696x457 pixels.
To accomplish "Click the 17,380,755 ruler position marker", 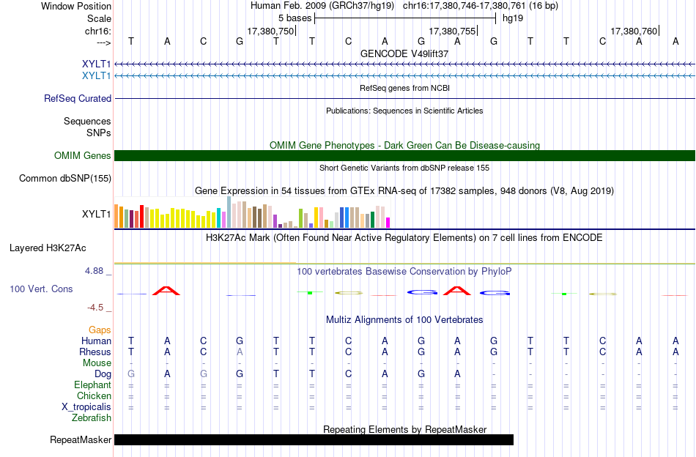I will pos(452,31).
